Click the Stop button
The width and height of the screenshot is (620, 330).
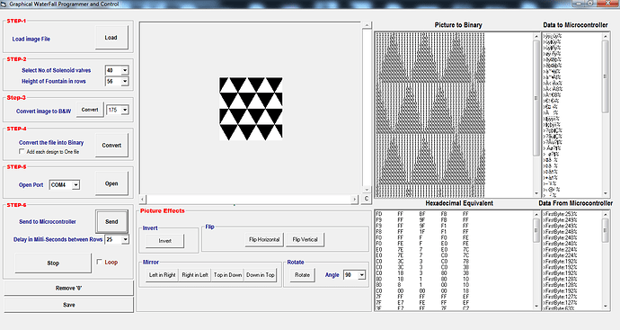coord(53,263)
